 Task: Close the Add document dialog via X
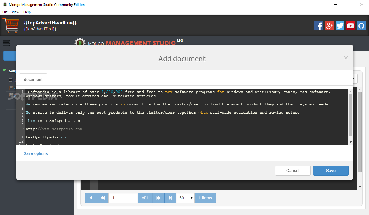click(x=346, y=58)
